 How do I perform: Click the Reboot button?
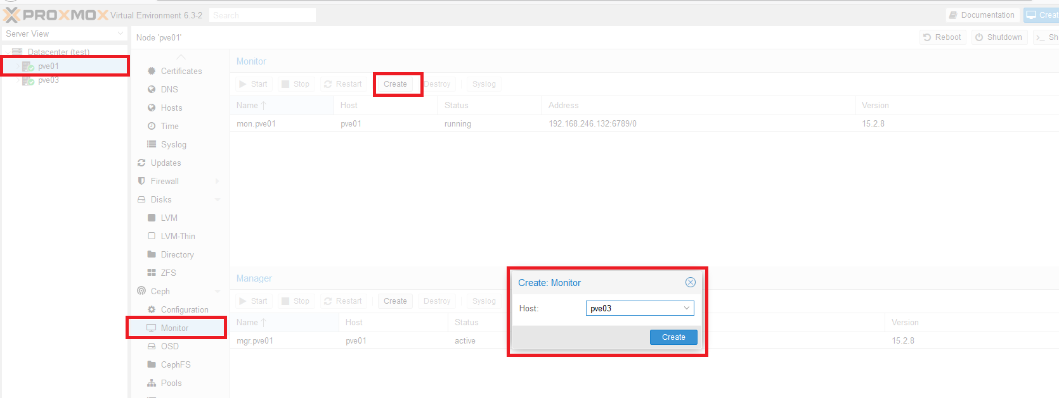942,37
